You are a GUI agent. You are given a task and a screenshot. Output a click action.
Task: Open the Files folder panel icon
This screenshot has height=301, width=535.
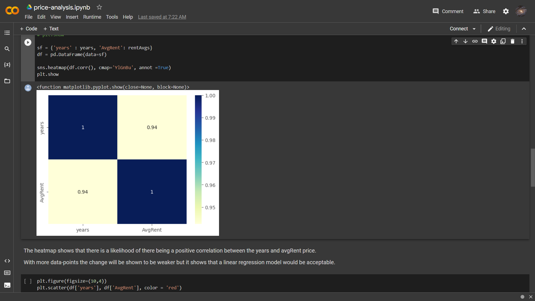point(7,81)
